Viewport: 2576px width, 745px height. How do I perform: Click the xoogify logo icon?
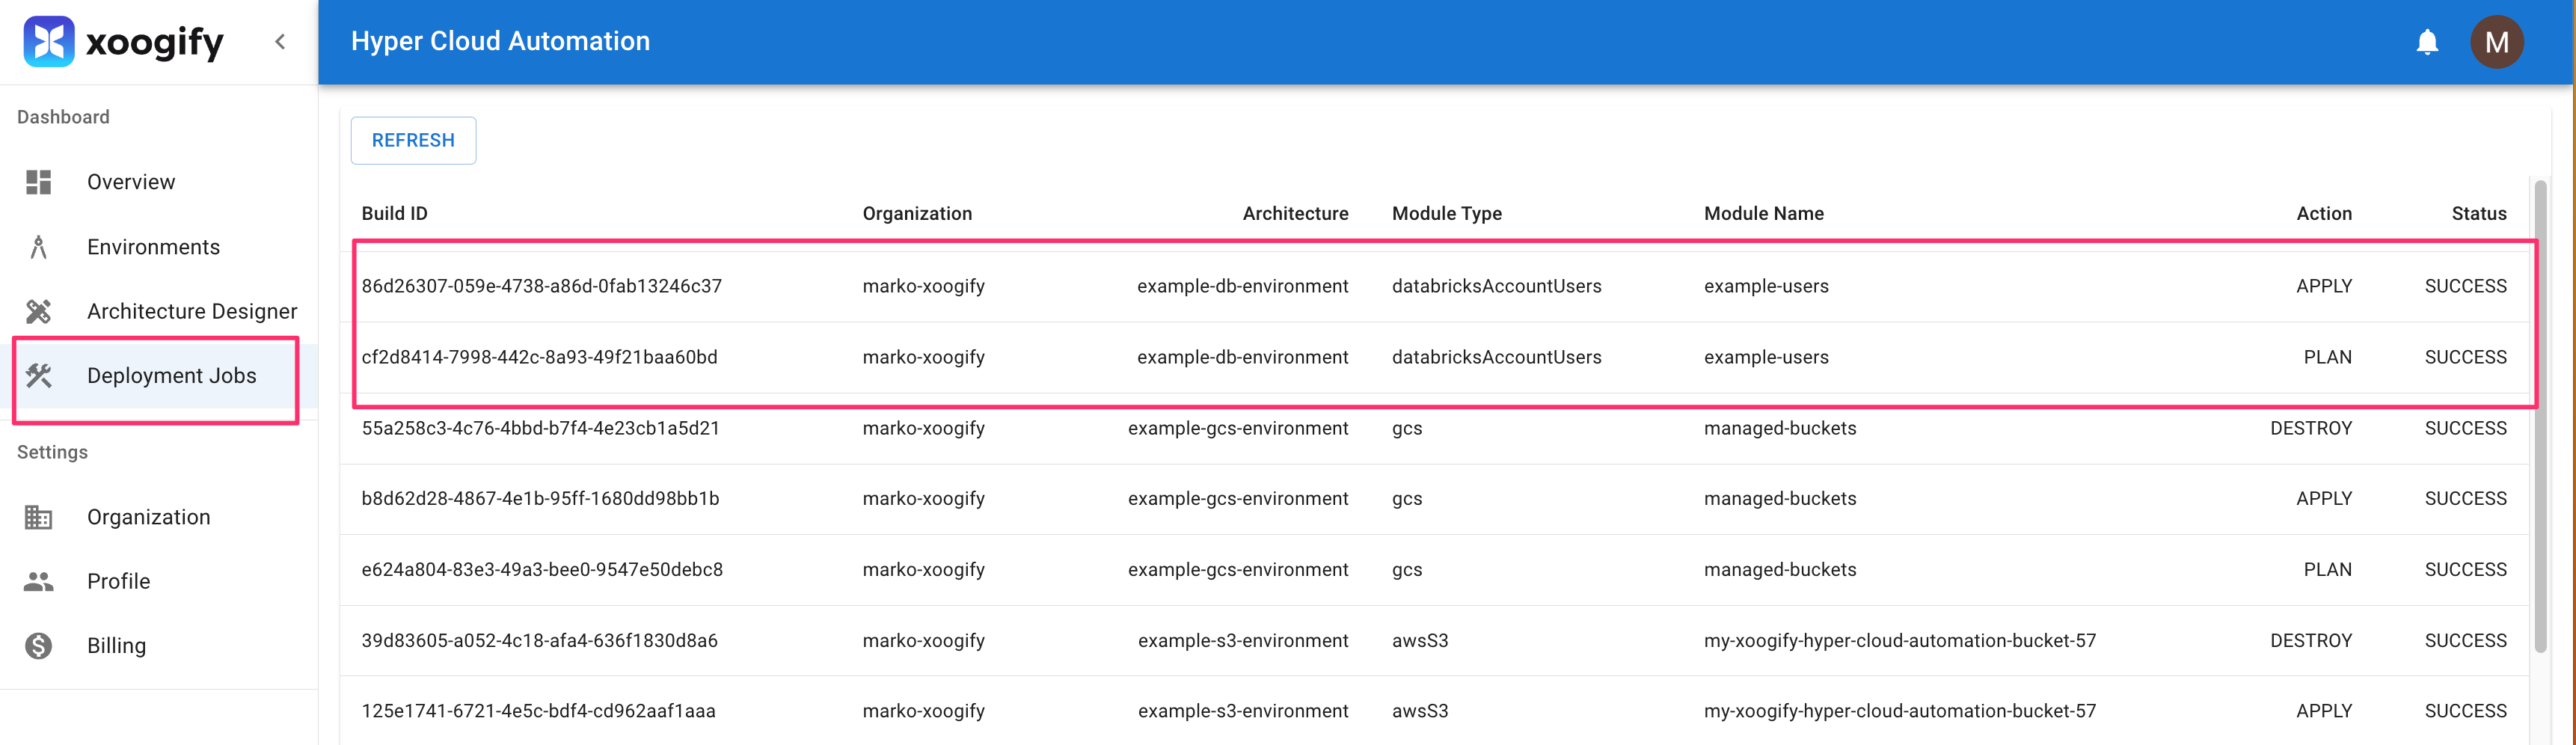48,42
